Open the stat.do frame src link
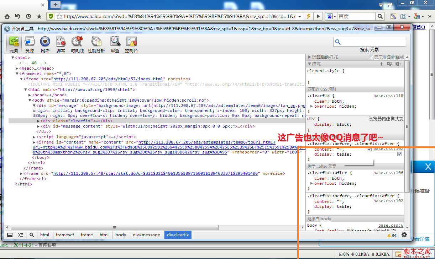 pyautogui.click(x=155, y=173)
